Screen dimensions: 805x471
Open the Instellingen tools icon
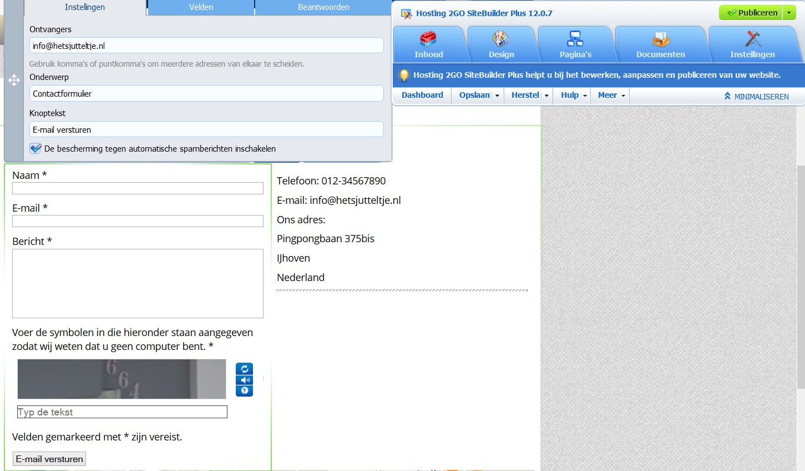753,39
